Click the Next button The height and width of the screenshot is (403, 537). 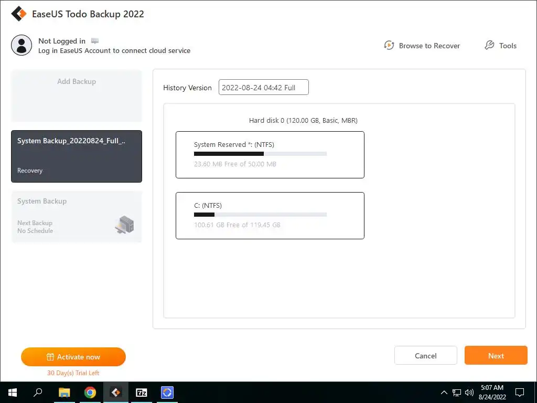[496, 355]
